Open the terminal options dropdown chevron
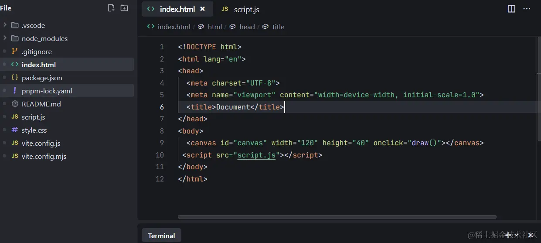 [516, 235]
